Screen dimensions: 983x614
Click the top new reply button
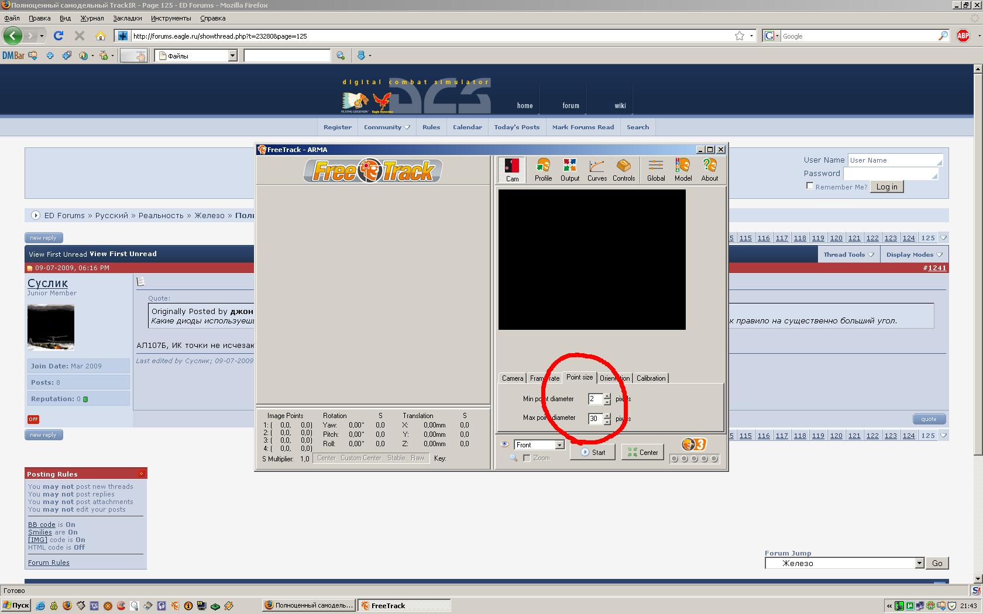[x=43, y=237]
